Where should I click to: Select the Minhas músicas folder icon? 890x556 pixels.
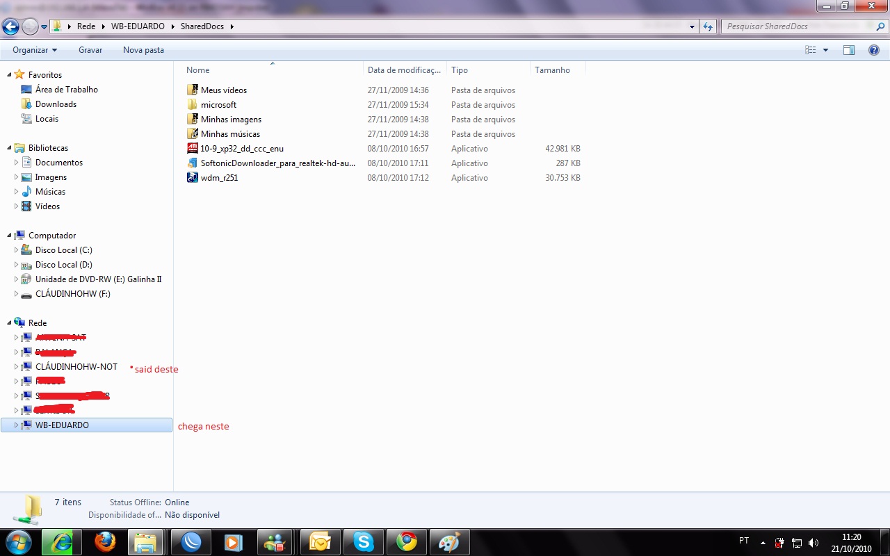193,134
